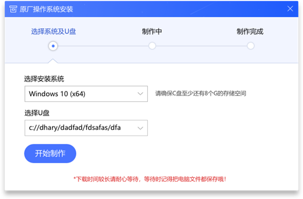Image resolution: width=303 pixels, height=199 pixels.
Task: Click the archive box icon in title bar
Action: click(x=13, y=9)
